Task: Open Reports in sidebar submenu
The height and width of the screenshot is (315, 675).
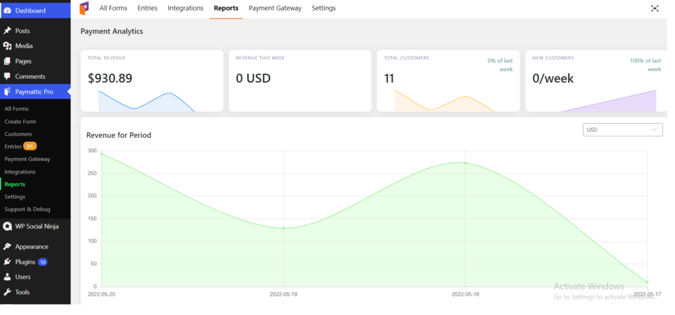Action: click(x=15, y=184)
